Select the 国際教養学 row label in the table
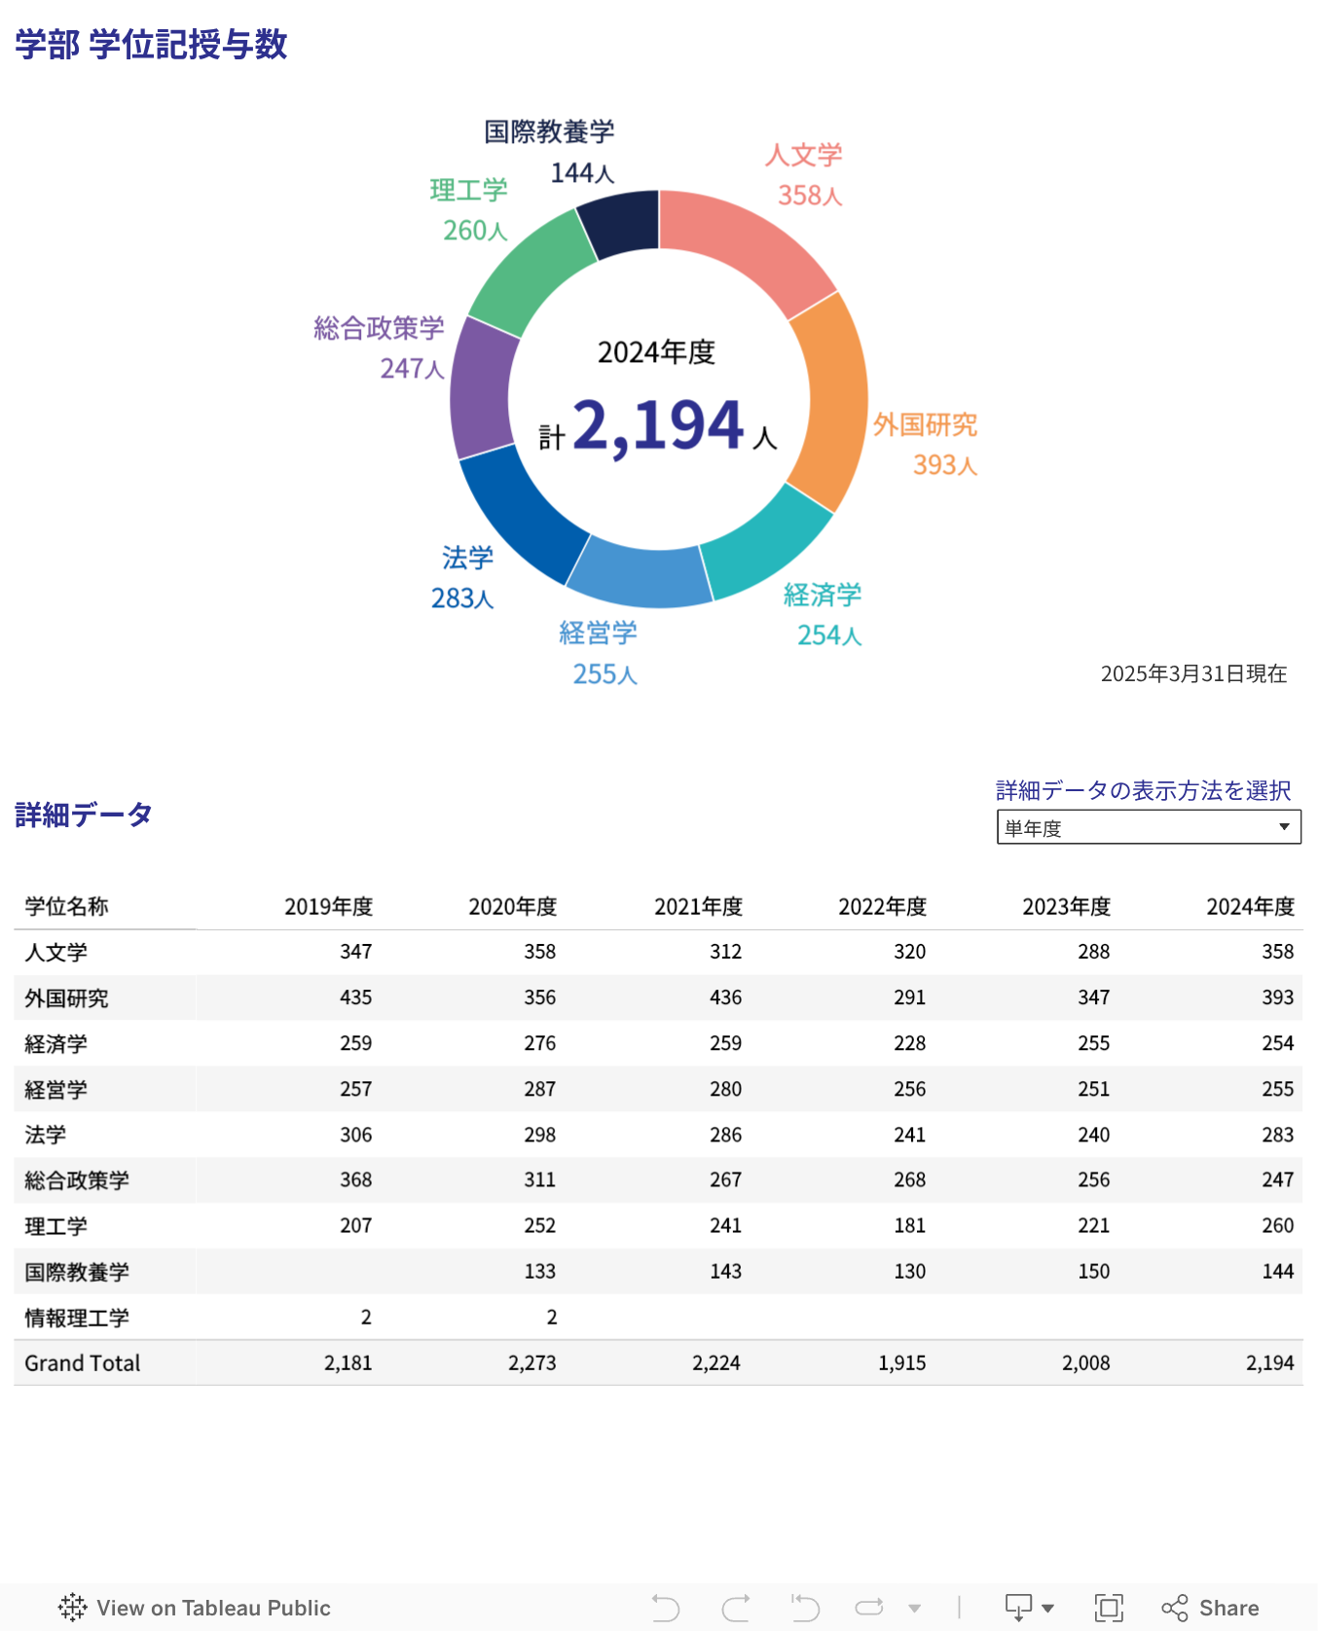 tap(77, 1272)
